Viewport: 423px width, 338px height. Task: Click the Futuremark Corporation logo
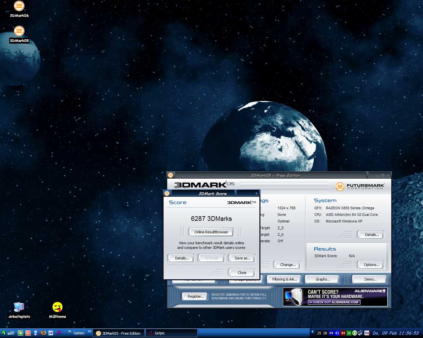[360, 186]
